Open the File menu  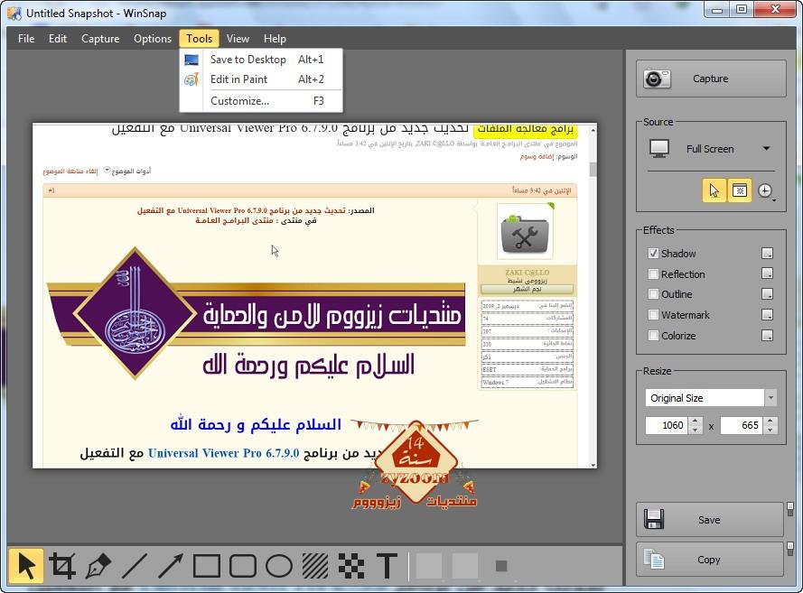click(x=26, y=39)
